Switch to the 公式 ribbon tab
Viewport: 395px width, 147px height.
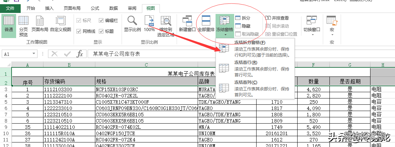pos(95,8)
